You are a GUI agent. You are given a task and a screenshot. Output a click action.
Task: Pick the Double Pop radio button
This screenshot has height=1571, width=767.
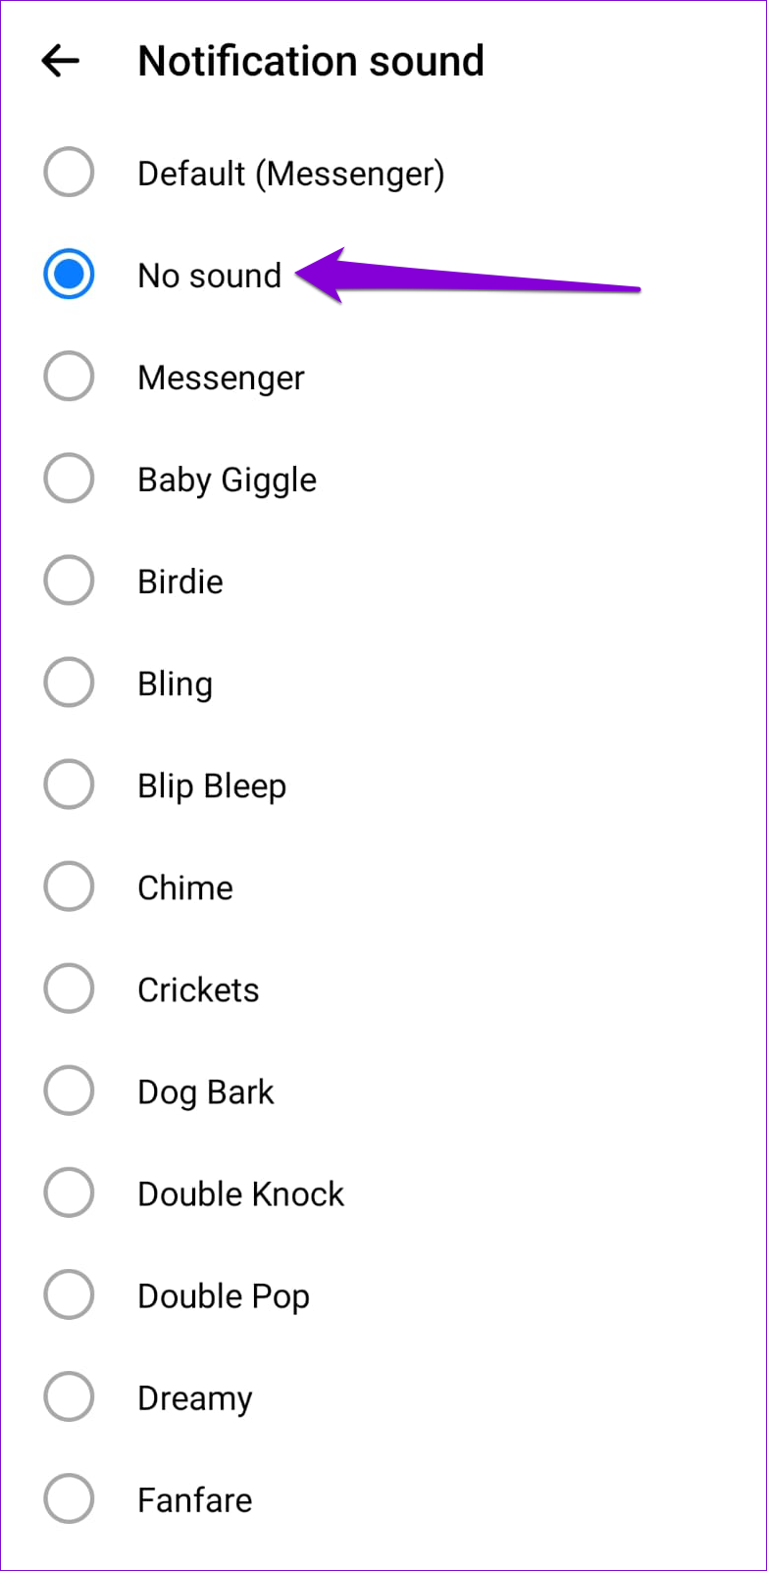tap(69, 1294)
